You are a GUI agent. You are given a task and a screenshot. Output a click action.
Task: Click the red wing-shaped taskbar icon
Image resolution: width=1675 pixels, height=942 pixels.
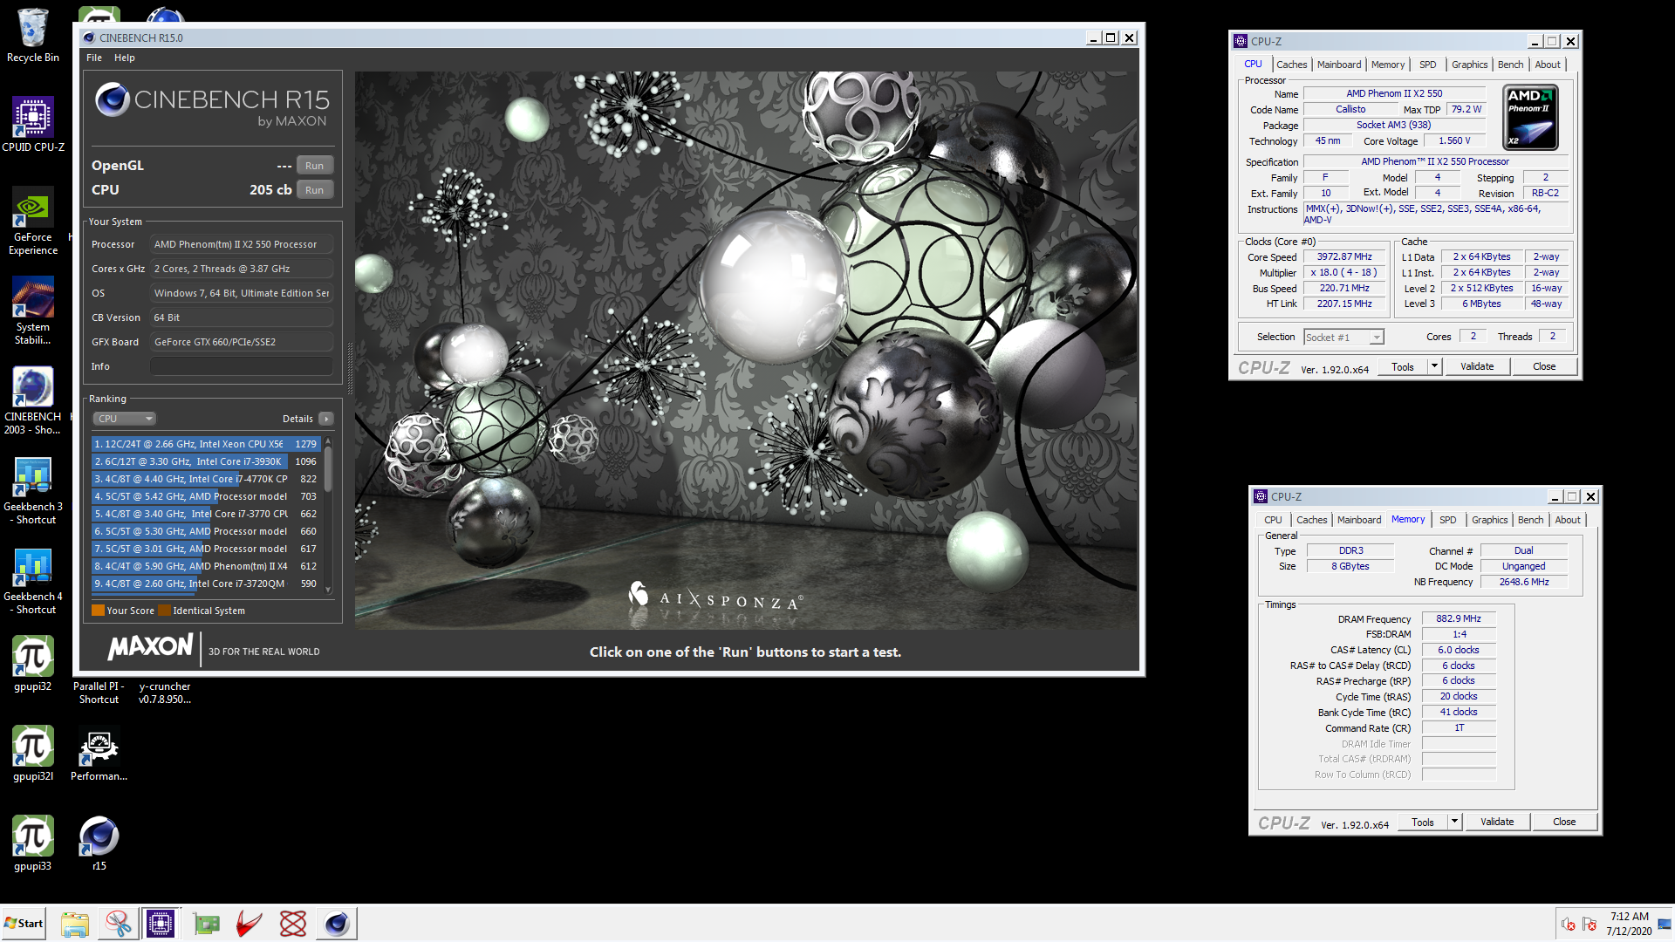coord(250,923)
